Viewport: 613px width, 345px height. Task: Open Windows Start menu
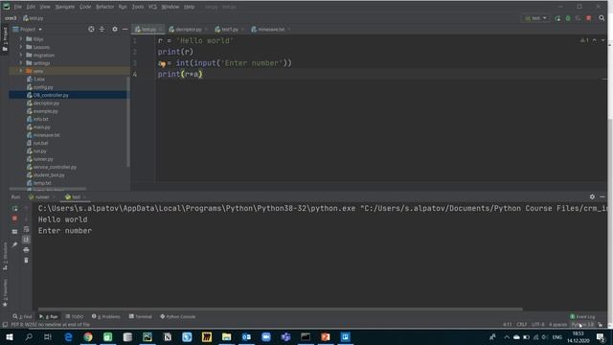point(9,336)
